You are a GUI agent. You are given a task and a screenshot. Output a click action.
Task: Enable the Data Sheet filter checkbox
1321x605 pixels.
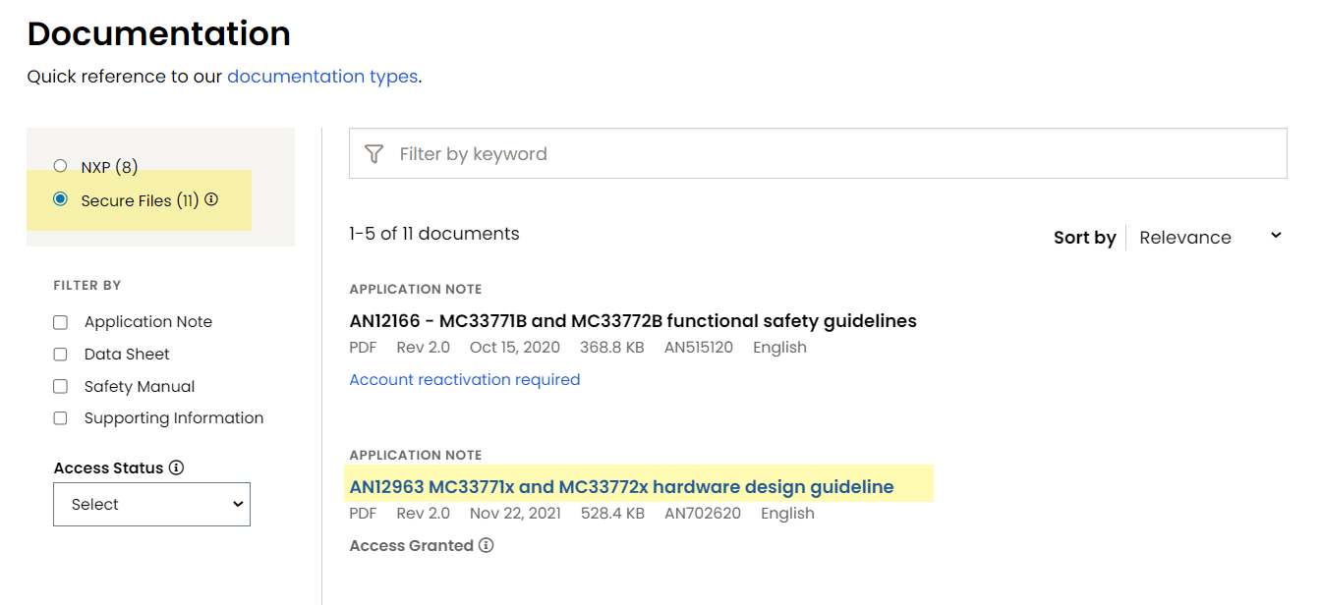61,355
